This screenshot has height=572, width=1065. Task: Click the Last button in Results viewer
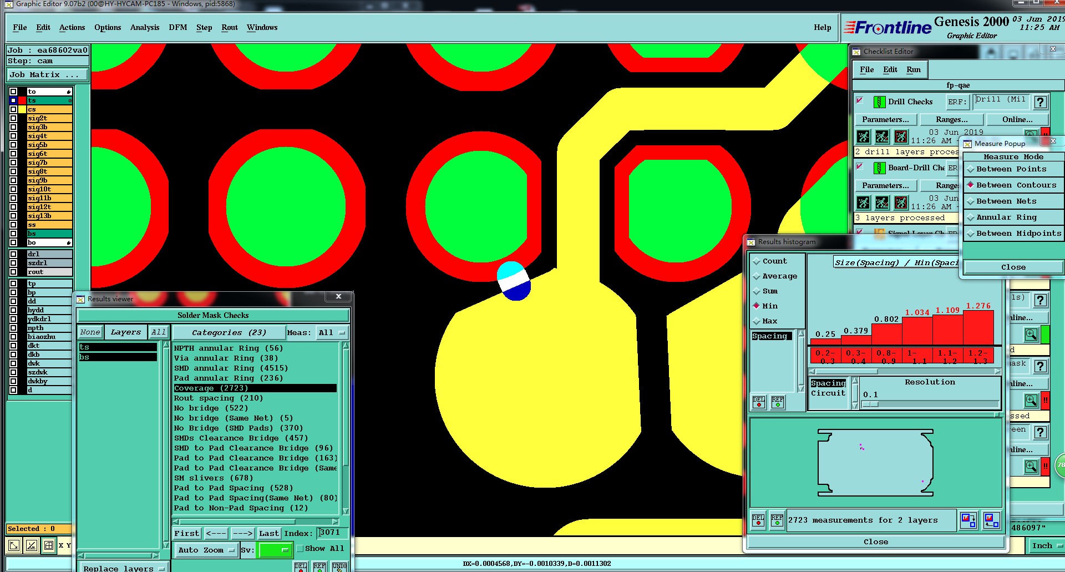click(x=269, y=534)
